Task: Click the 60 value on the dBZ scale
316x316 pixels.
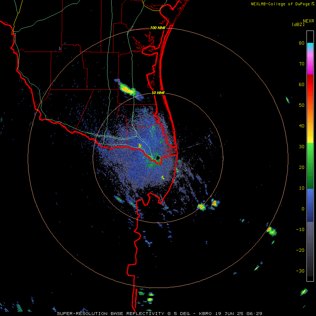Action: (302, 84)
